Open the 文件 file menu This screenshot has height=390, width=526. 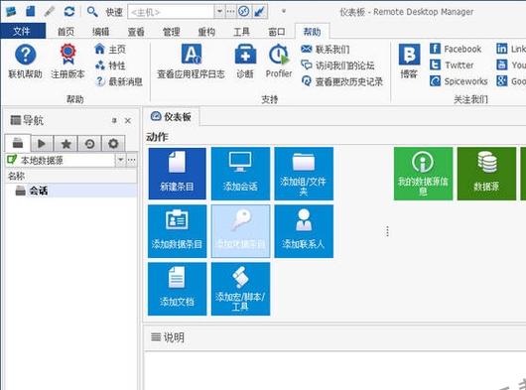pyautogui.click(x=23, y=31)
